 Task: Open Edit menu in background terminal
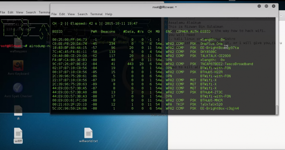(10, 12)
